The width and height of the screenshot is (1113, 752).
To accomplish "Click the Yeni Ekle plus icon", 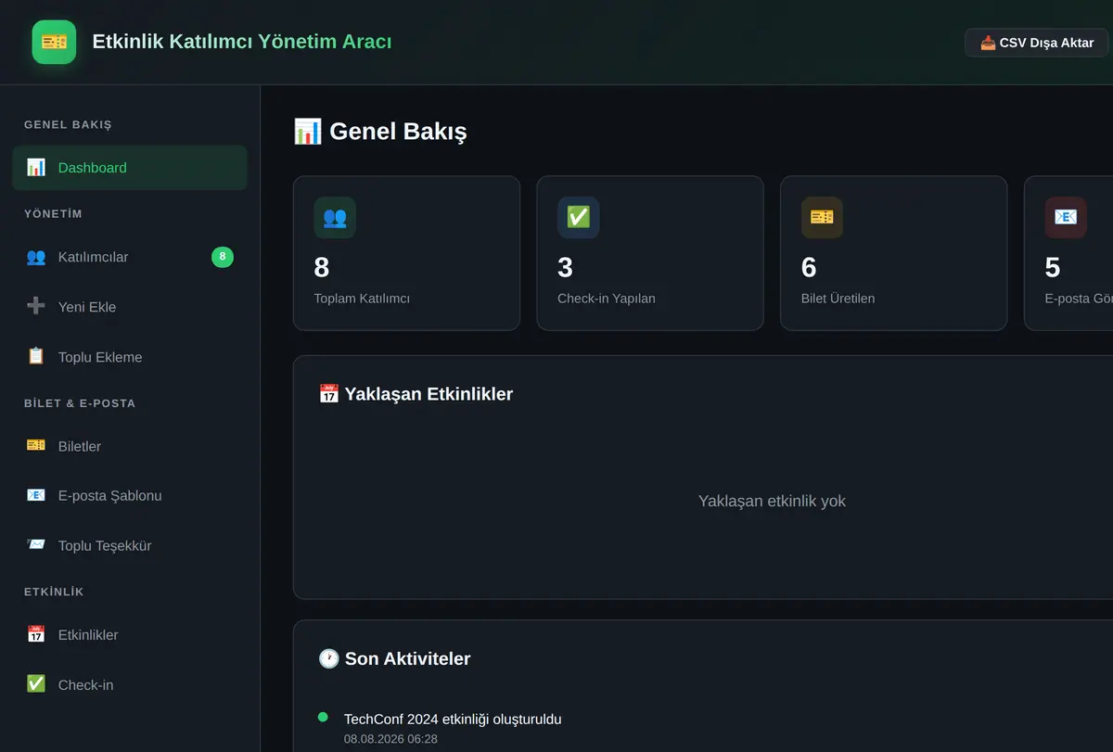I will point(36,307).
